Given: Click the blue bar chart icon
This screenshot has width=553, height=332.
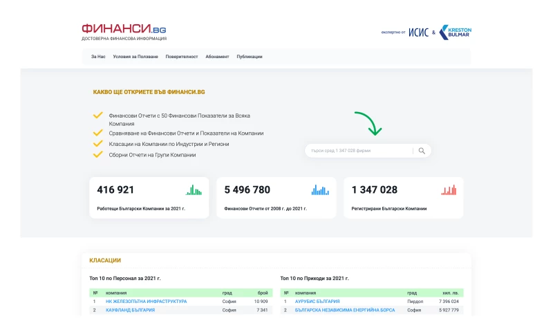Looking at the screenshot, I should click(x=320, y=190).
